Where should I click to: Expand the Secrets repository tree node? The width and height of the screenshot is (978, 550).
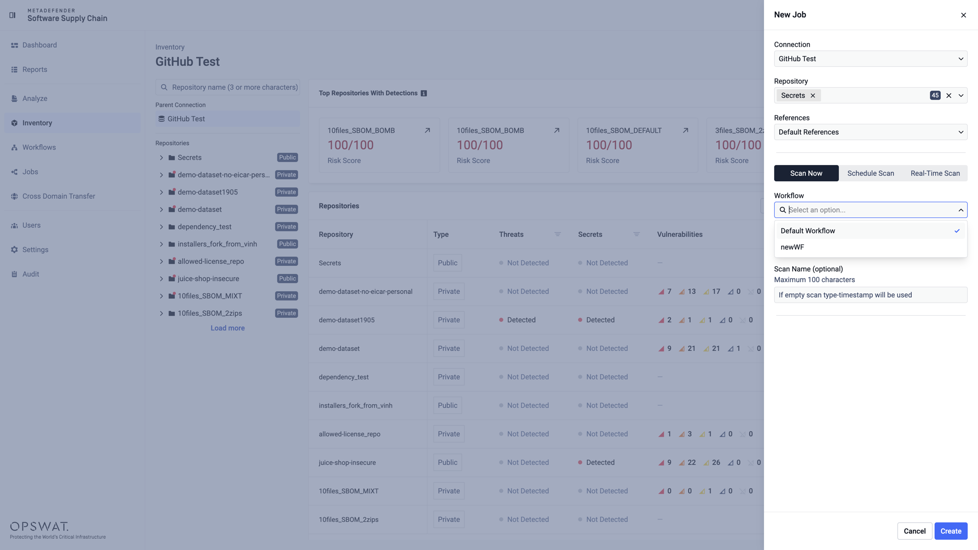click(161, 158)
